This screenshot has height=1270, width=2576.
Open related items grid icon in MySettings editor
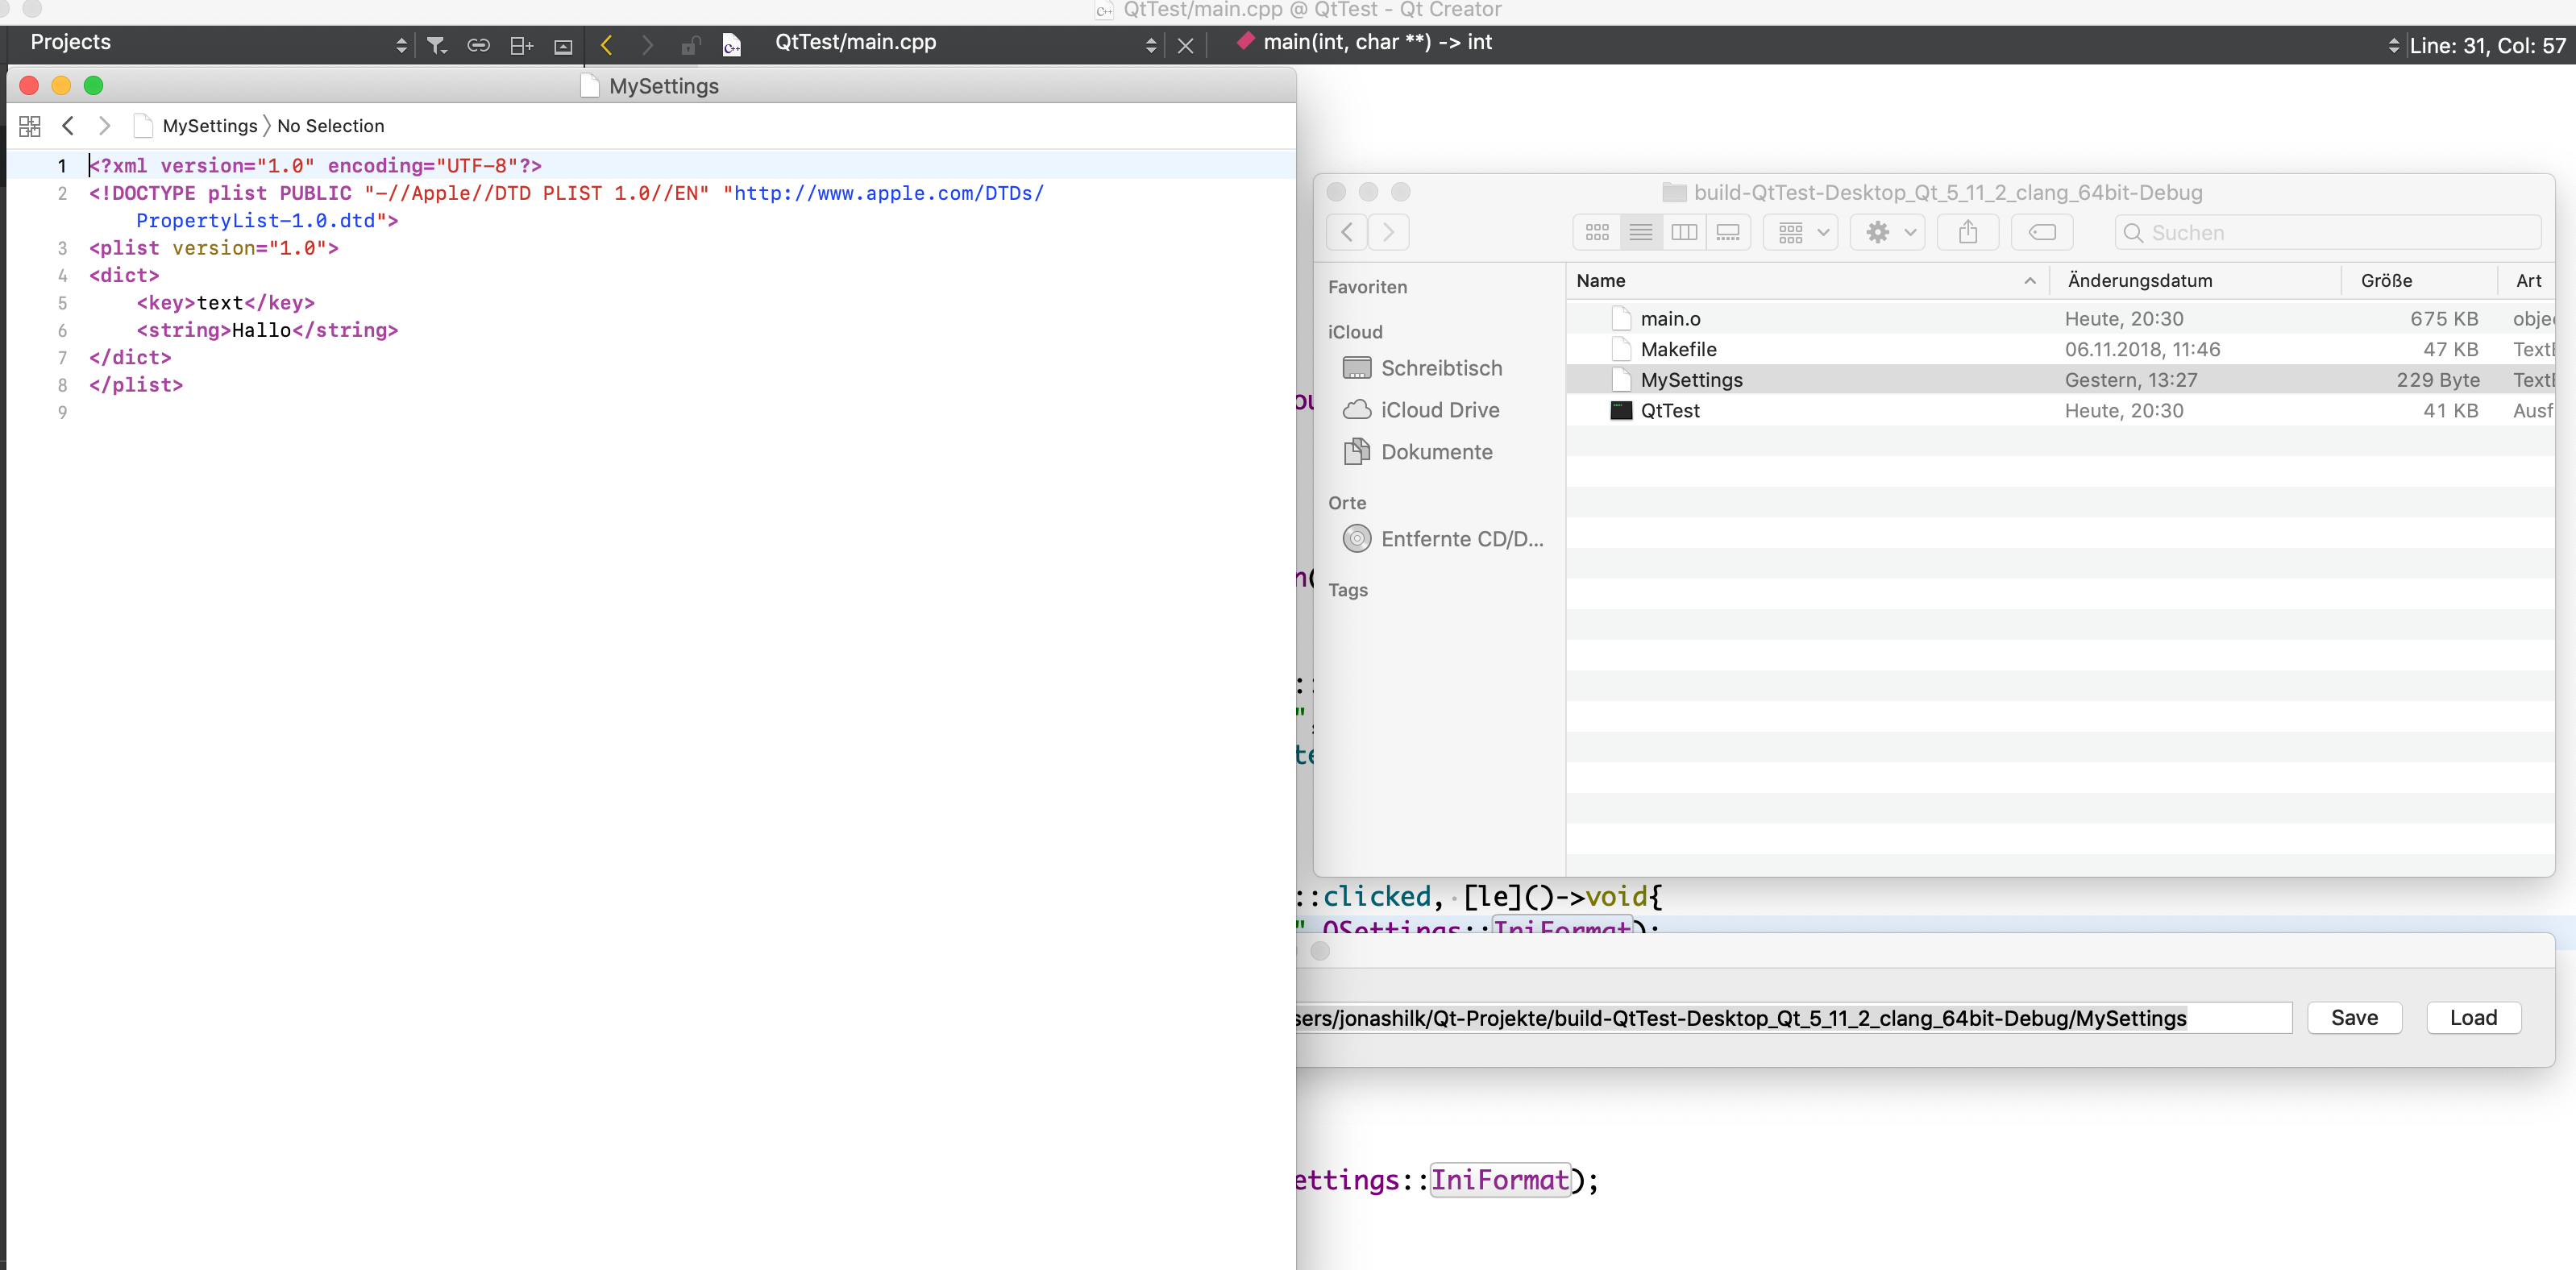tap(30, 126)
